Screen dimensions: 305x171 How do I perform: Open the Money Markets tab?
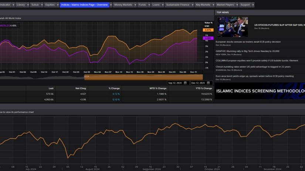click(x=123, y=5)
